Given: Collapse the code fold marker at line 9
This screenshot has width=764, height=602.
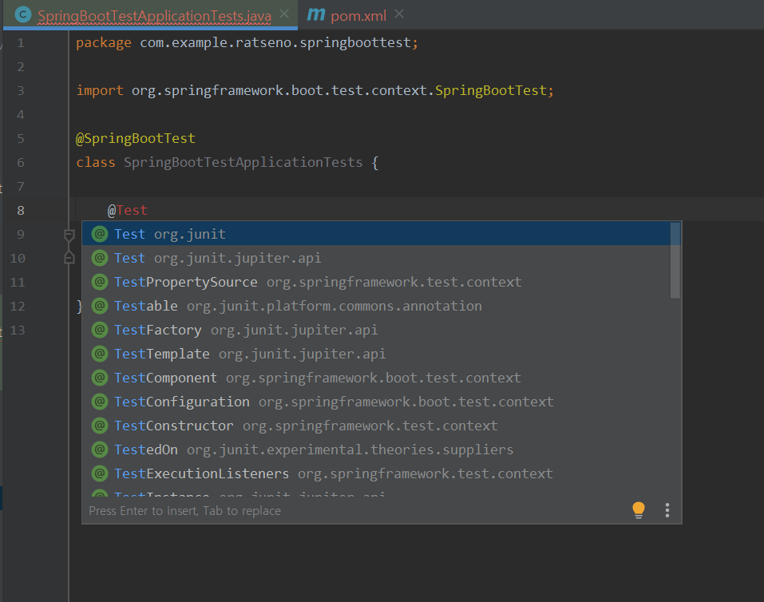Looking at the screenshot, I should click(x=69, y=235).
